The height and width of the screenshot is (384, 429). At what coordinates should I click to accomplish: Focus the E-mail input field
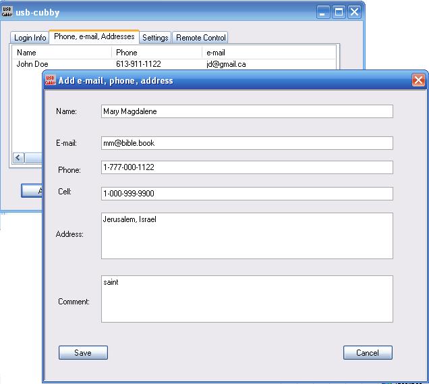pyautogui.click(x=247, y=143)
